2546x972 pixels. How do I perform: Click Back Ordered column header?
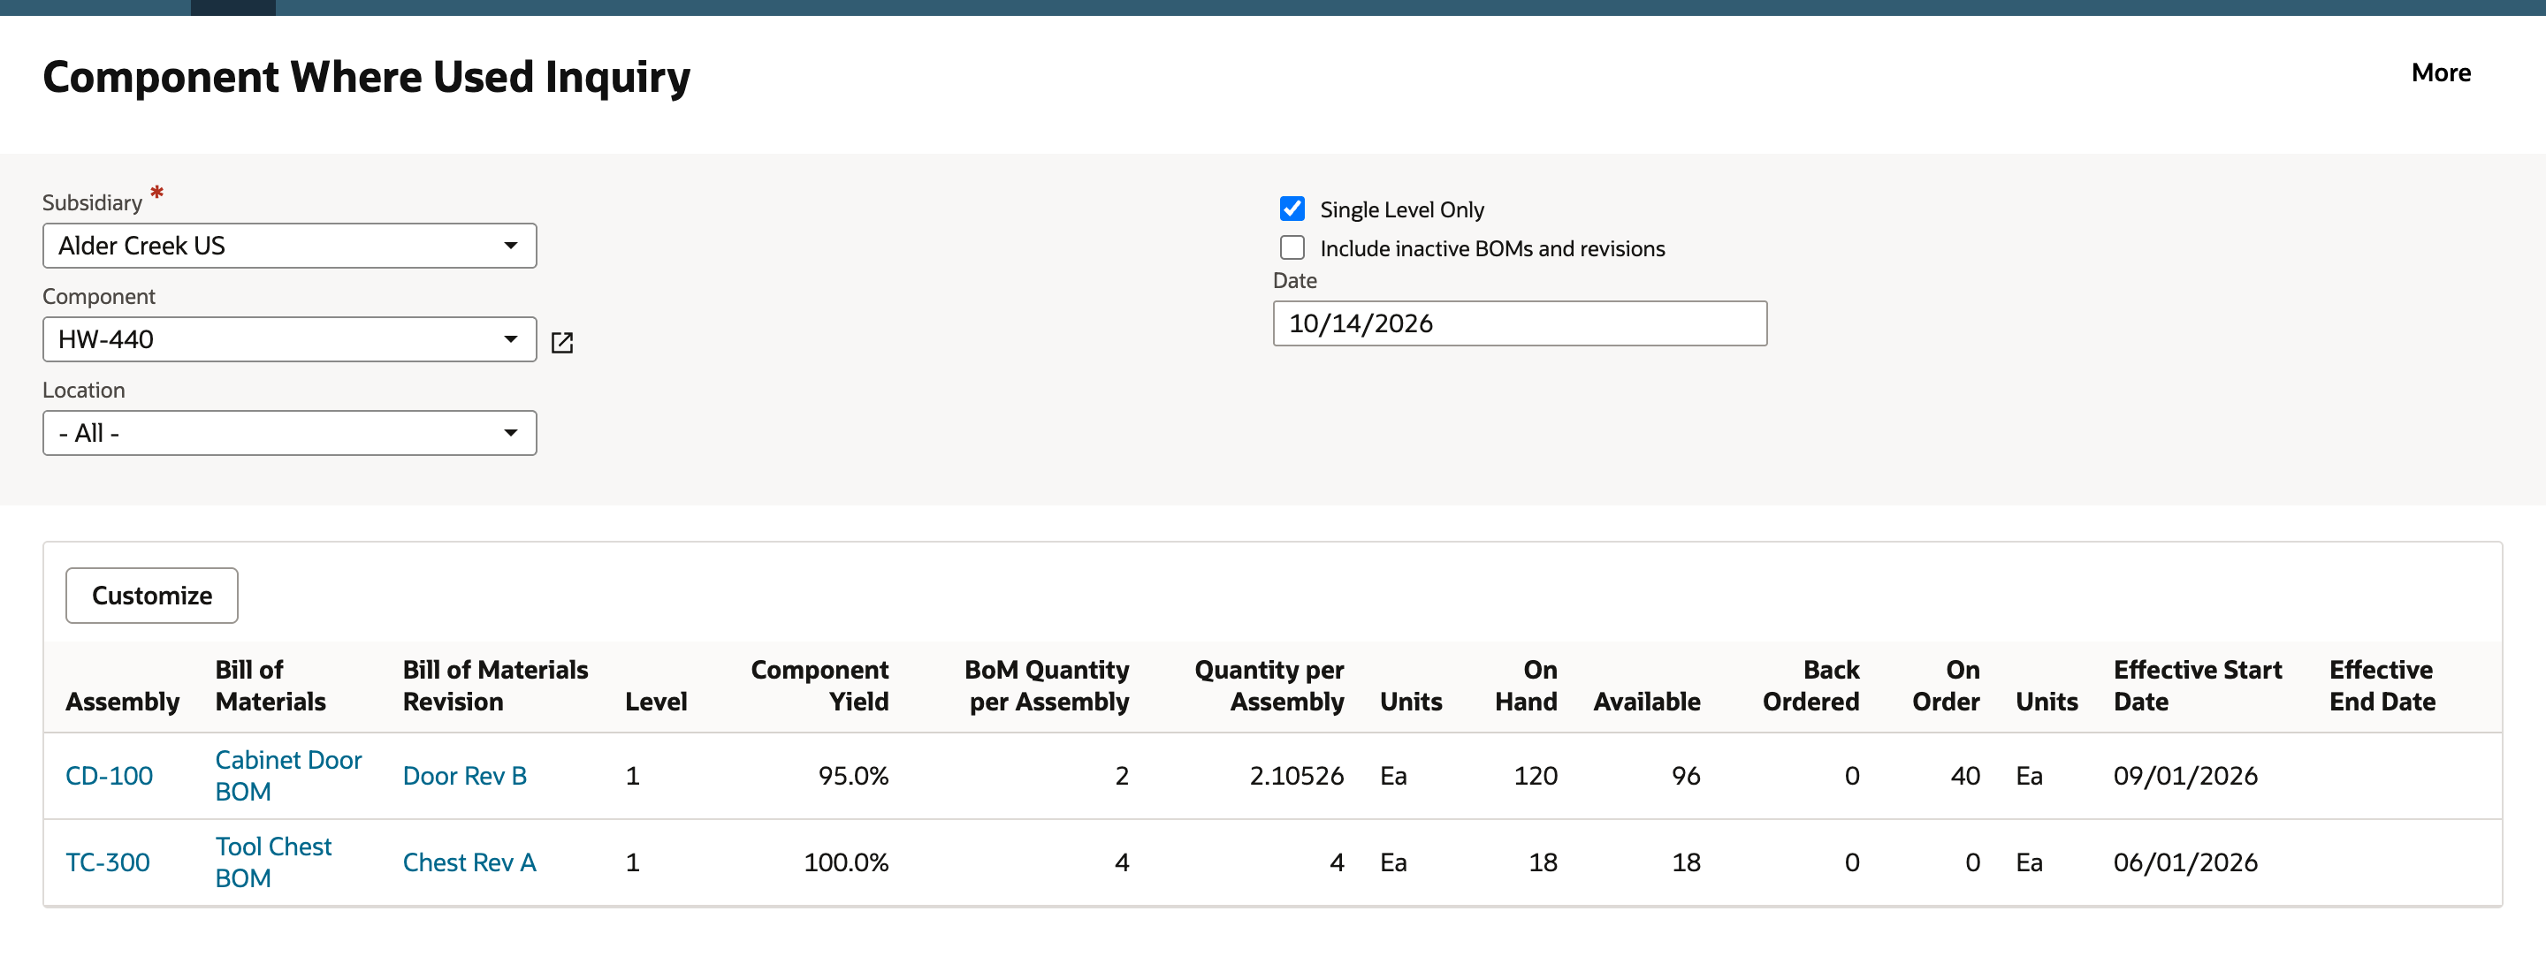pos(1810,686)
